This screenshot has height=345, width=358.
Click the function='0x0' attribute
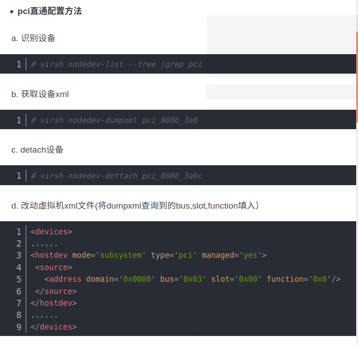299,279
